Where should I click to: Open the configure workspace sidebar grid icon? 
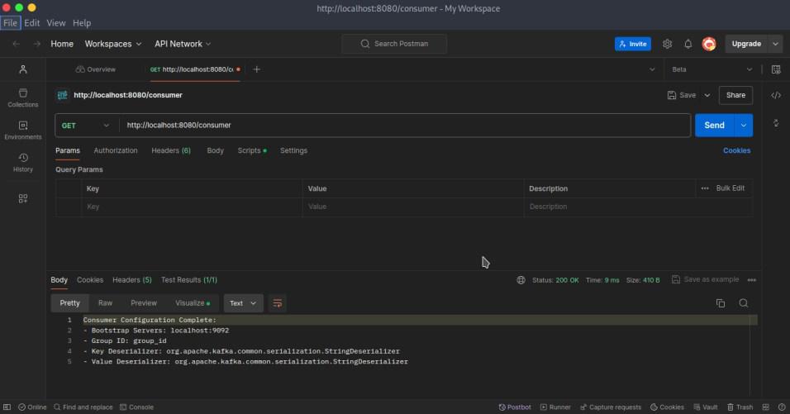coord(22,198)
